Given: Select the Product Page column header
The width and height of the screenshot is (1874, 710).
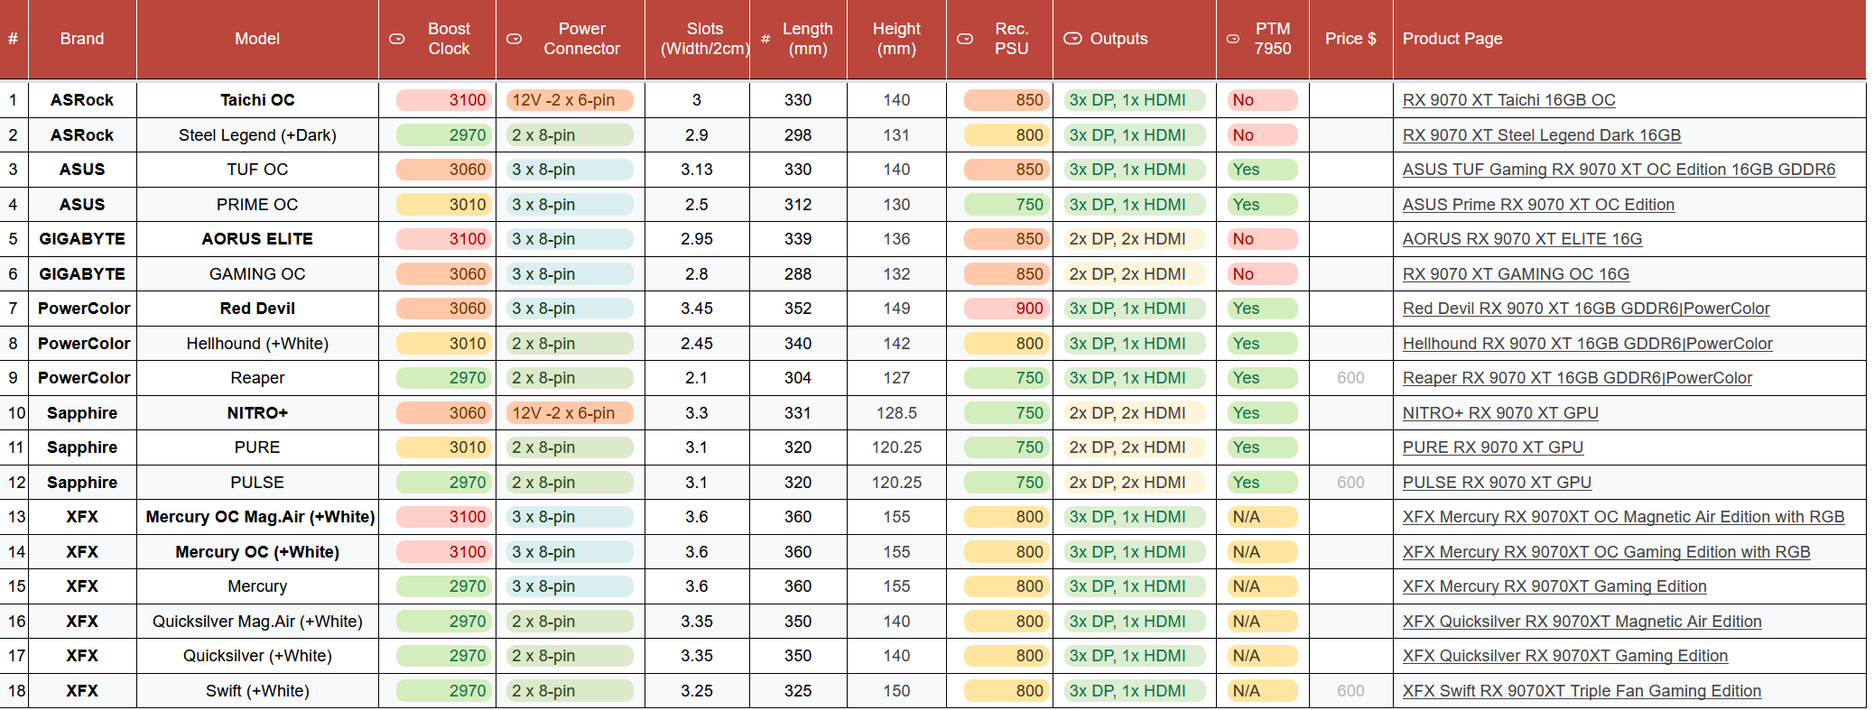Looking at the screenshot, I should pos(1629,39).
